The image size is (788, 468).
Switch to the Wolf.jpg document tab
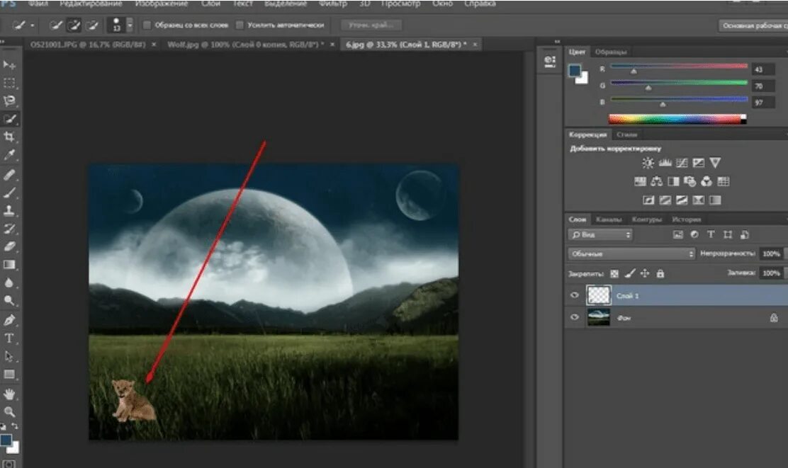point(245,45)
